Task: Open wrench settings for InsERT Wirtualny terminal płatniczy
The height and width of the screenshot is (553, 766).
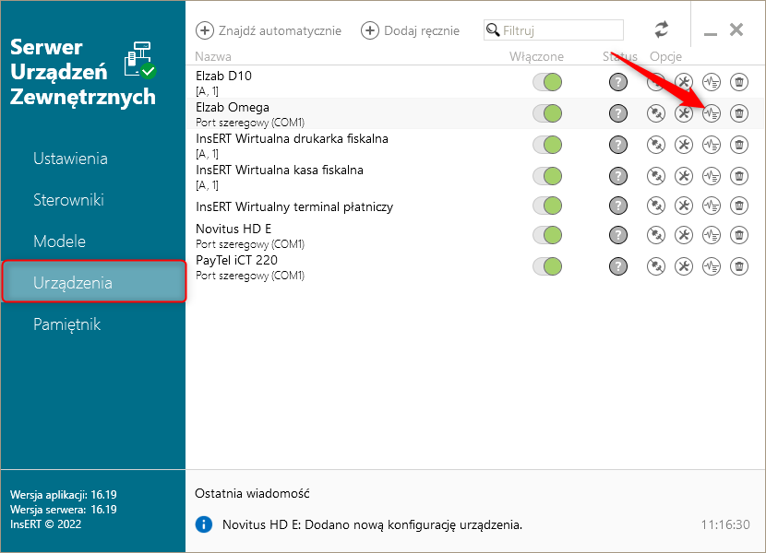Action: point(684,206)
